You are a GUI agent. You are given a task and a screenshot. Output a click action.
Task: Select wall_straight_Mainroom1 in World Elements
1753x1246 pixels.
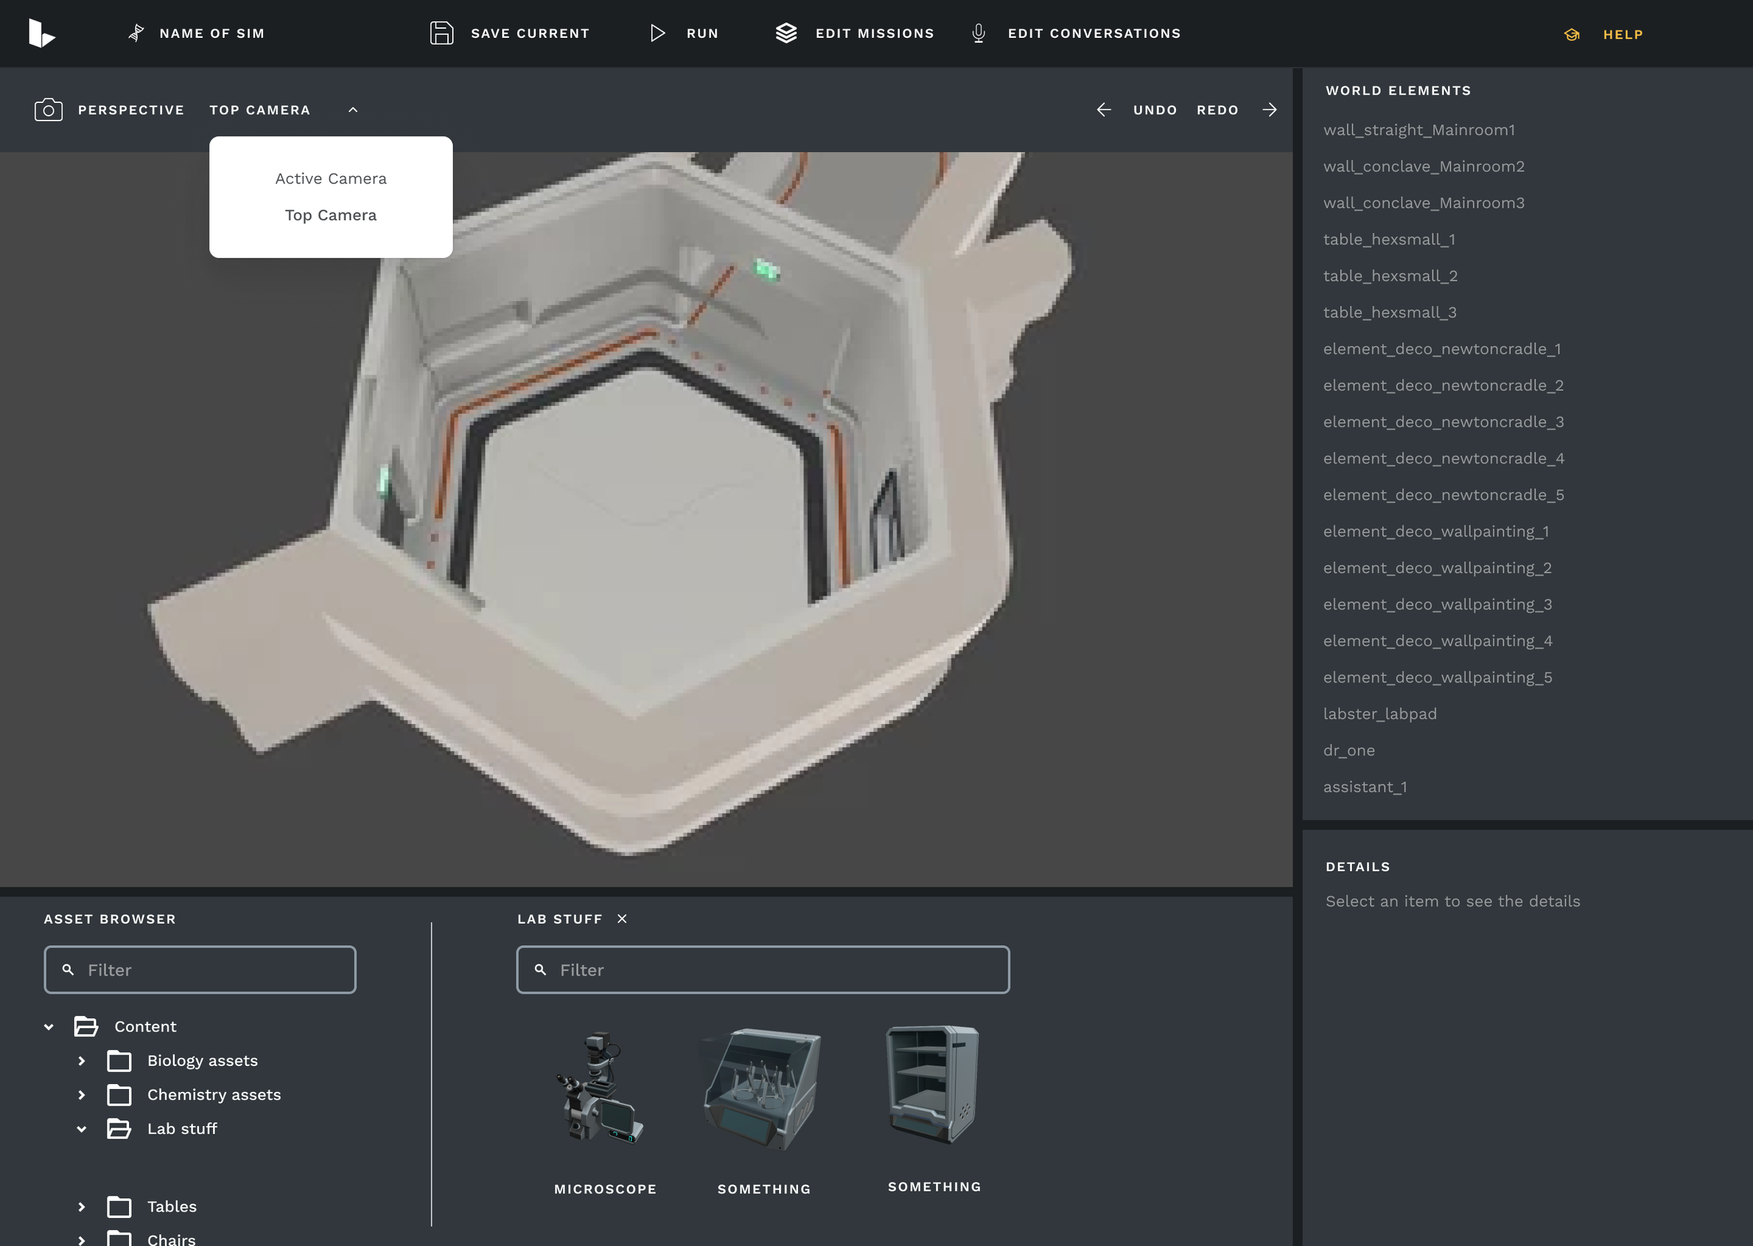pyautogui.click(x=1419, y=130)
